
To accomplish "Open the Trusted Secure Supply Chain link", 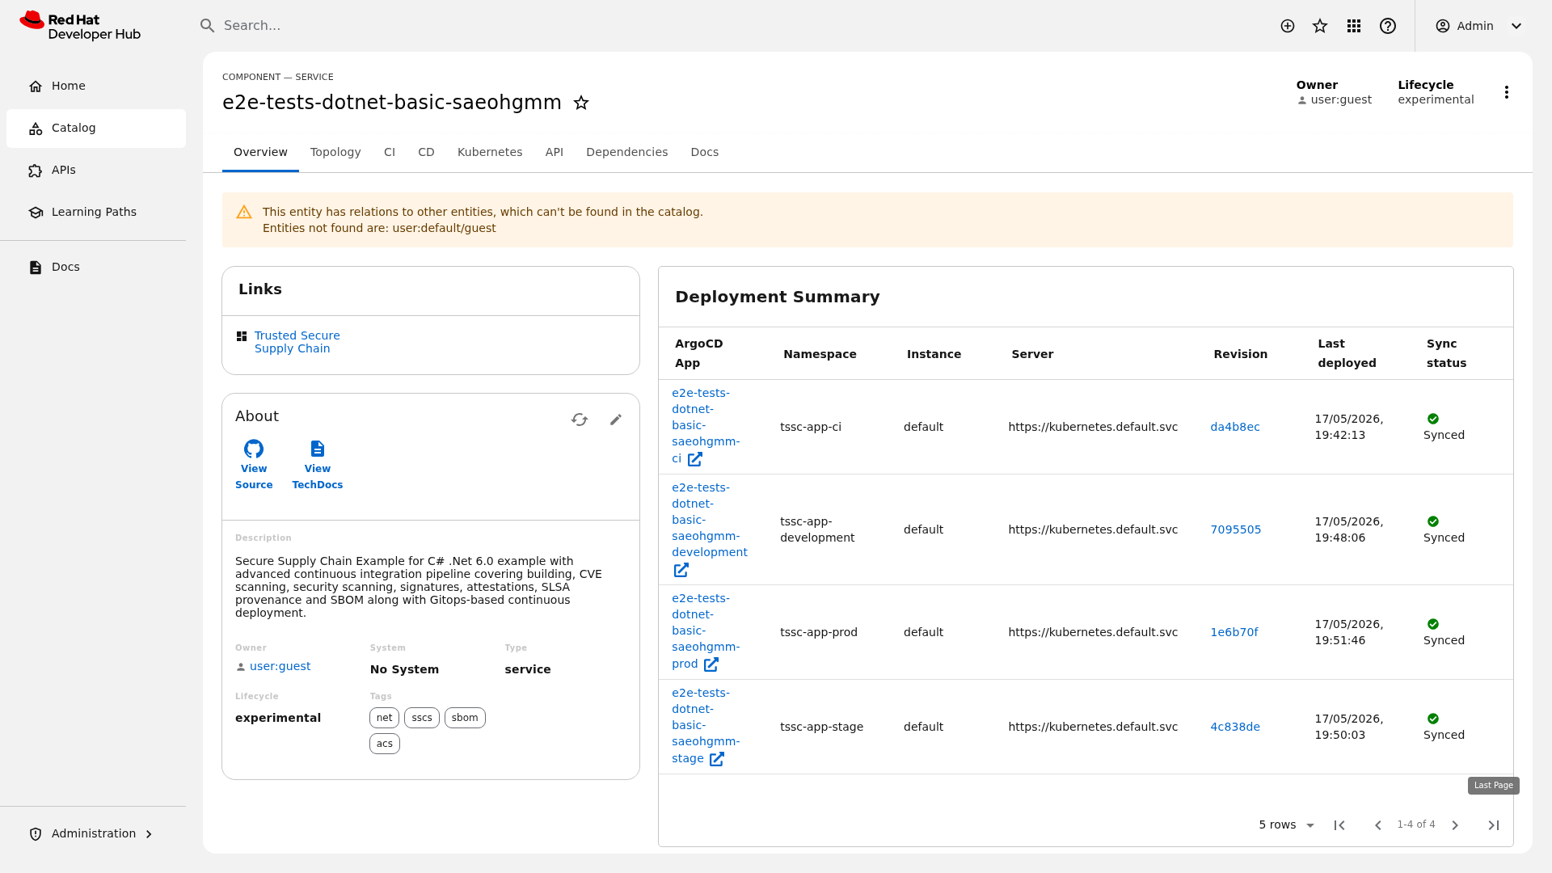I will pos(297,342).
